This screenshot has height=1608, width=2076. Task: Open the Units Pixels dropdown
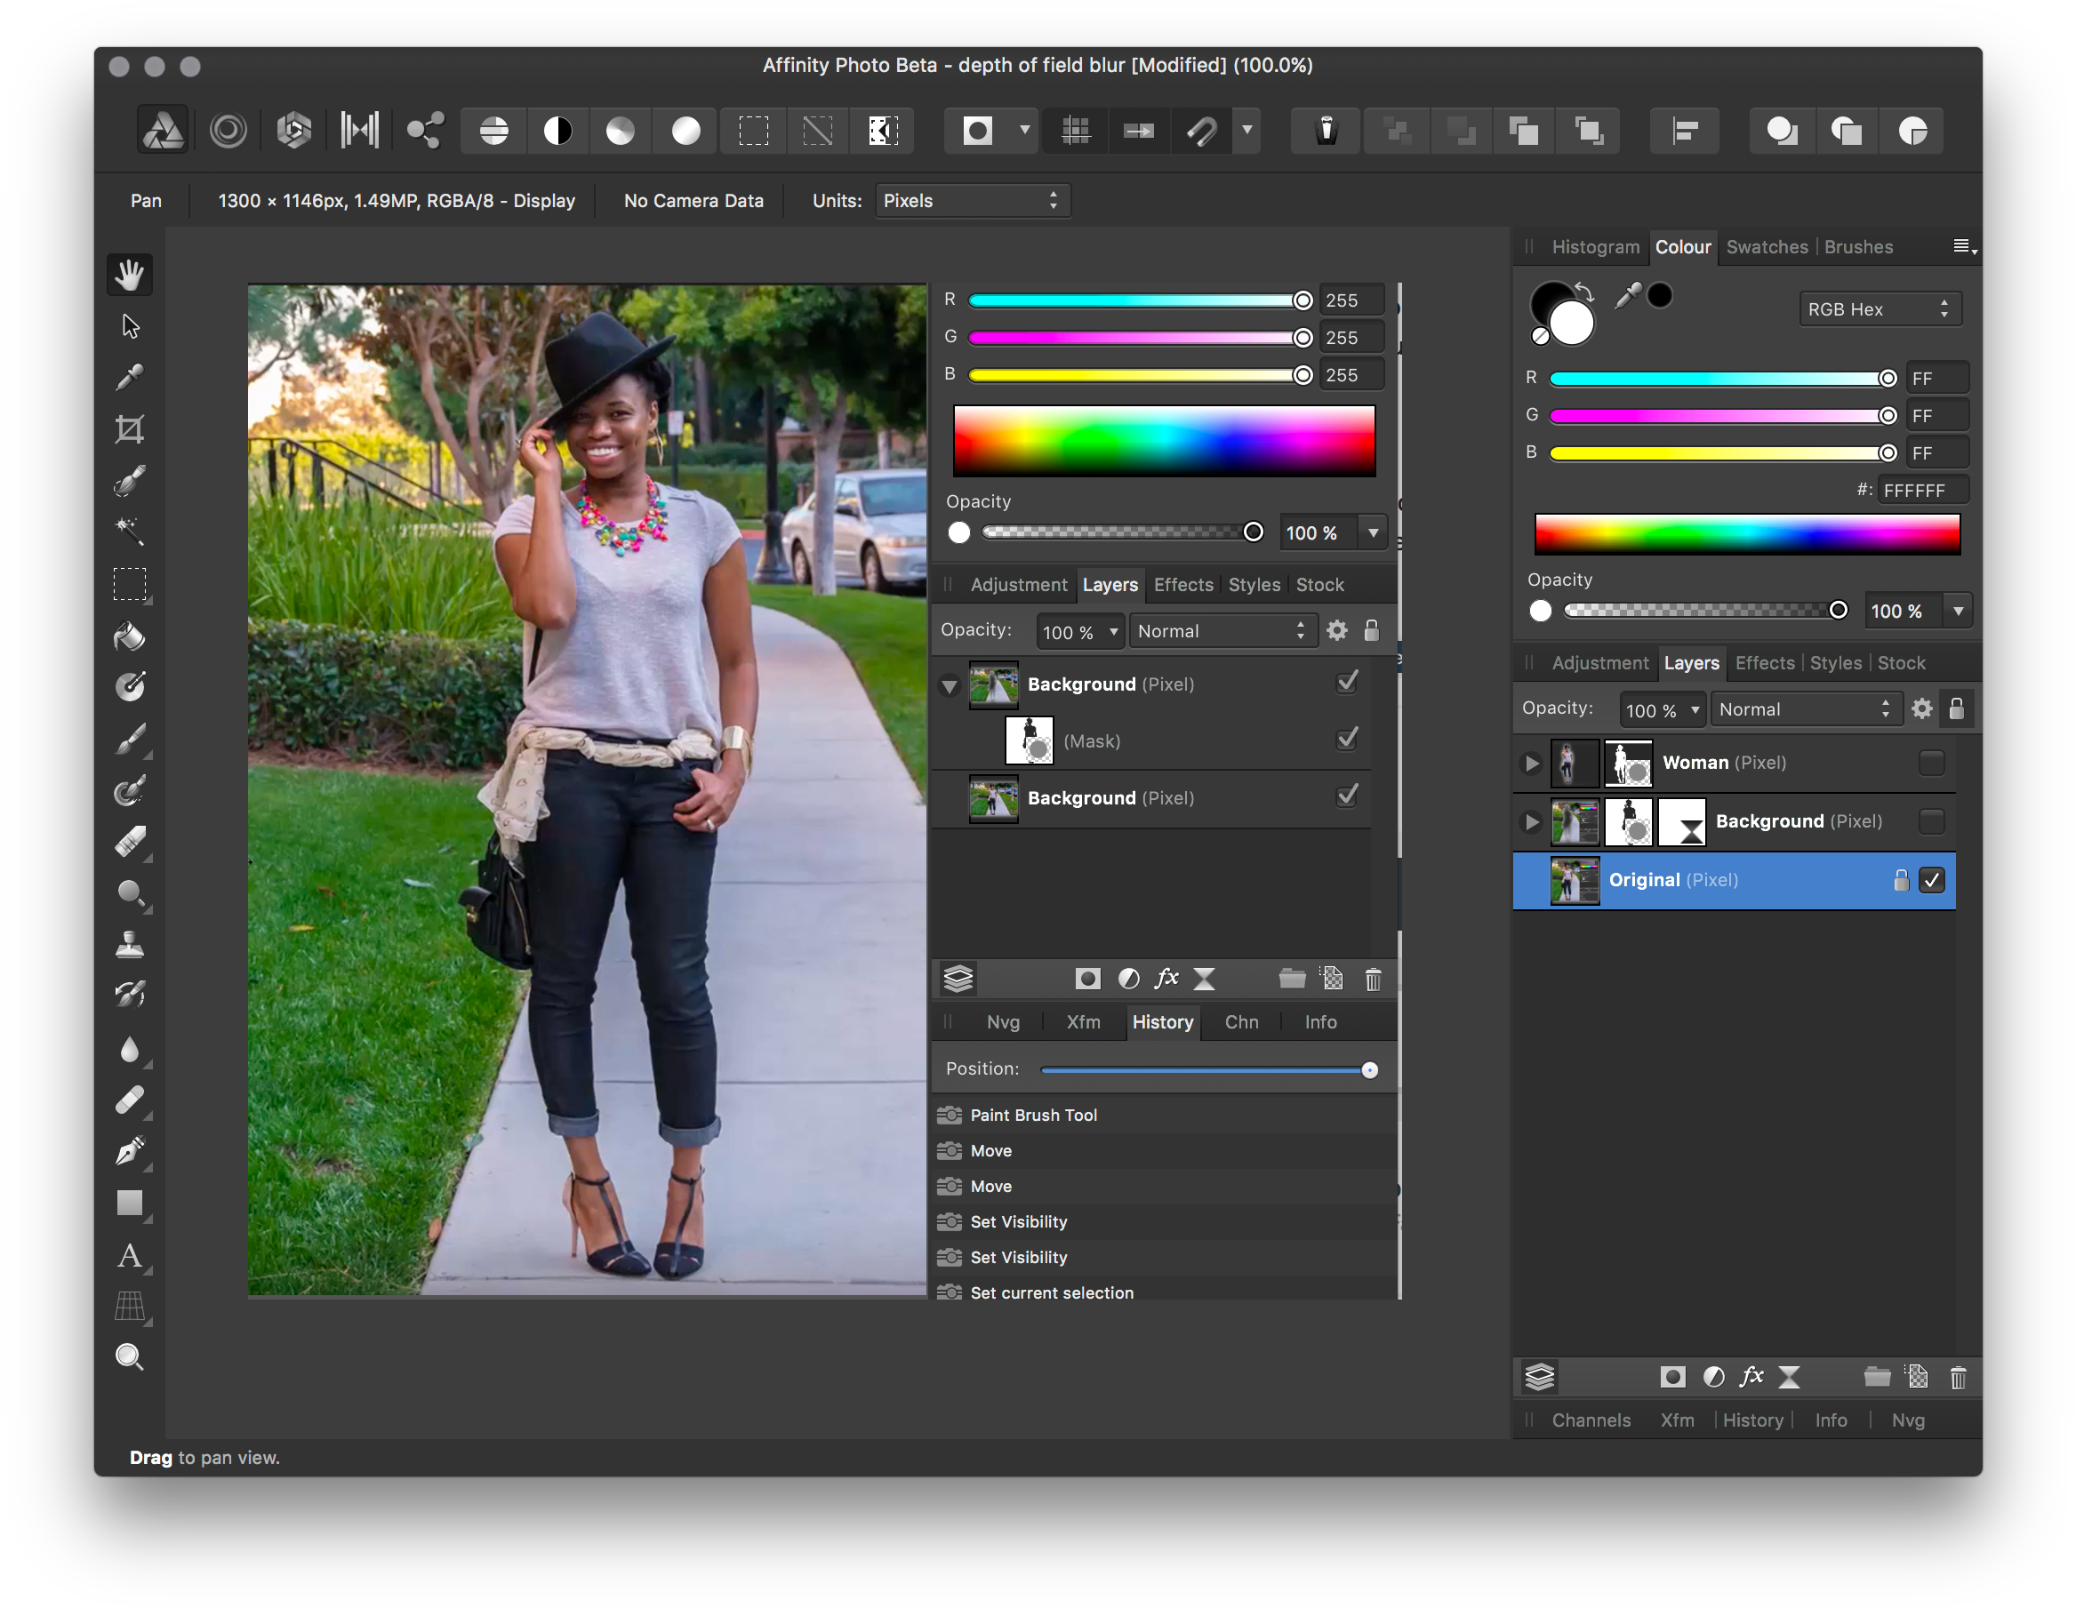[973, 201]
